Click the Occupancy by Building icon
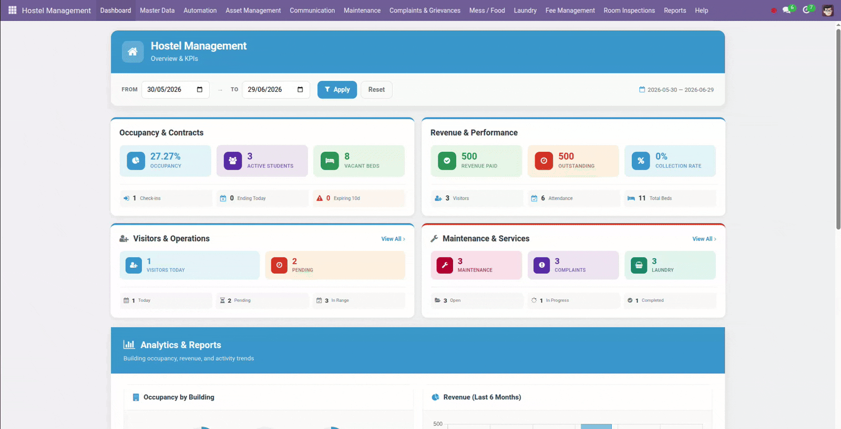The height and width of the screenshot is (429, 841). [136, 397]
